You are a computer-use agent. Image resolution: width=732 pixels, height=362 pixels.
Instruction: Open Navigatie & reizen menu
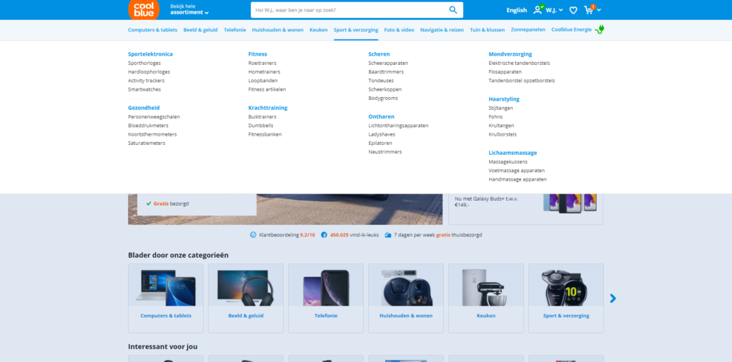pyautogui.click(x=442, y=30)
